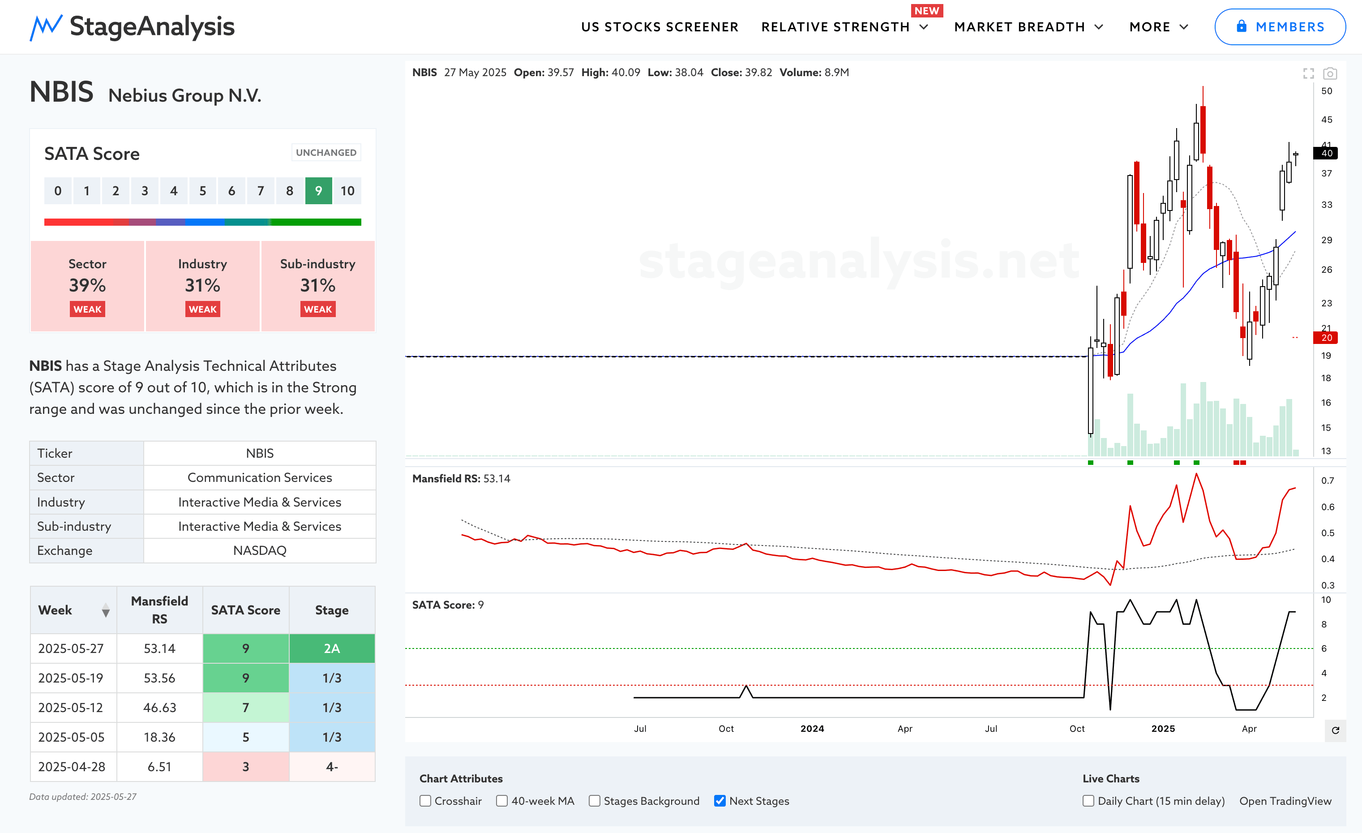The height and width of the screenshot is (833, 1362).
Task: Open fullscreen chart view icon
Action: coord(1308,73)
